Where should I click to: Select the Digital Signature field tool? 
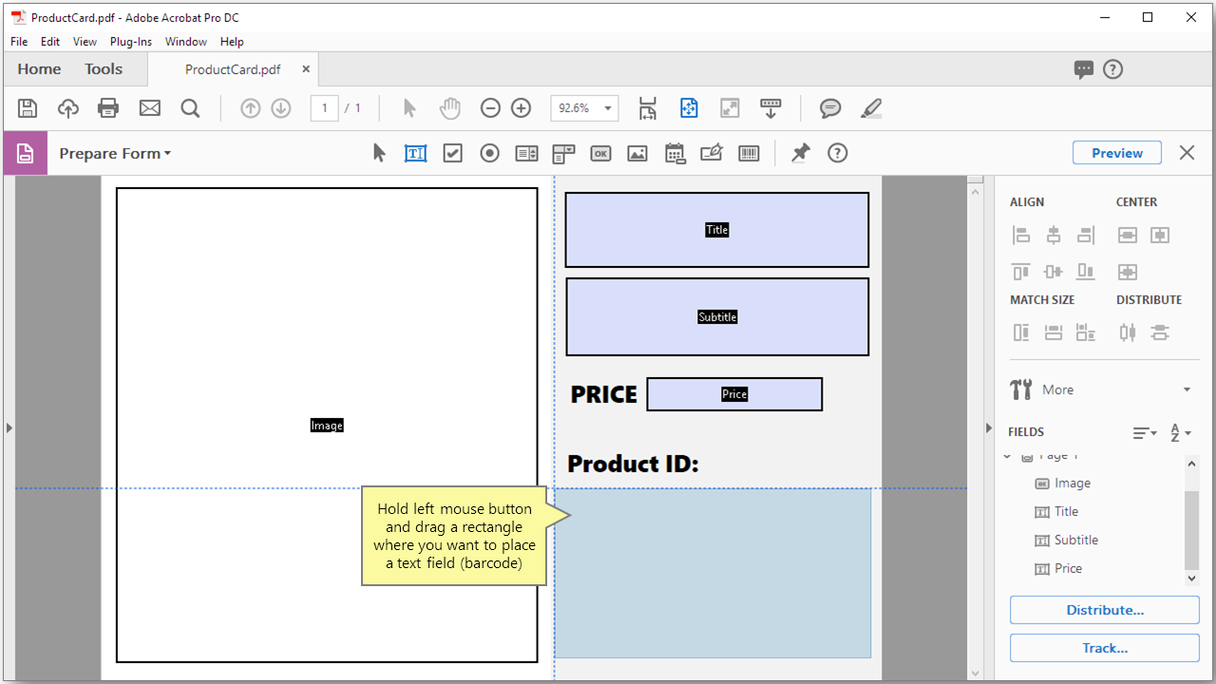[712, 152]
